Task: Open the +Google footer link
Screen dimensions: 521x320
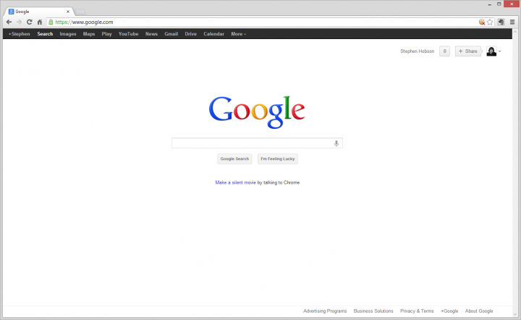Action: (x=449, y=311)
